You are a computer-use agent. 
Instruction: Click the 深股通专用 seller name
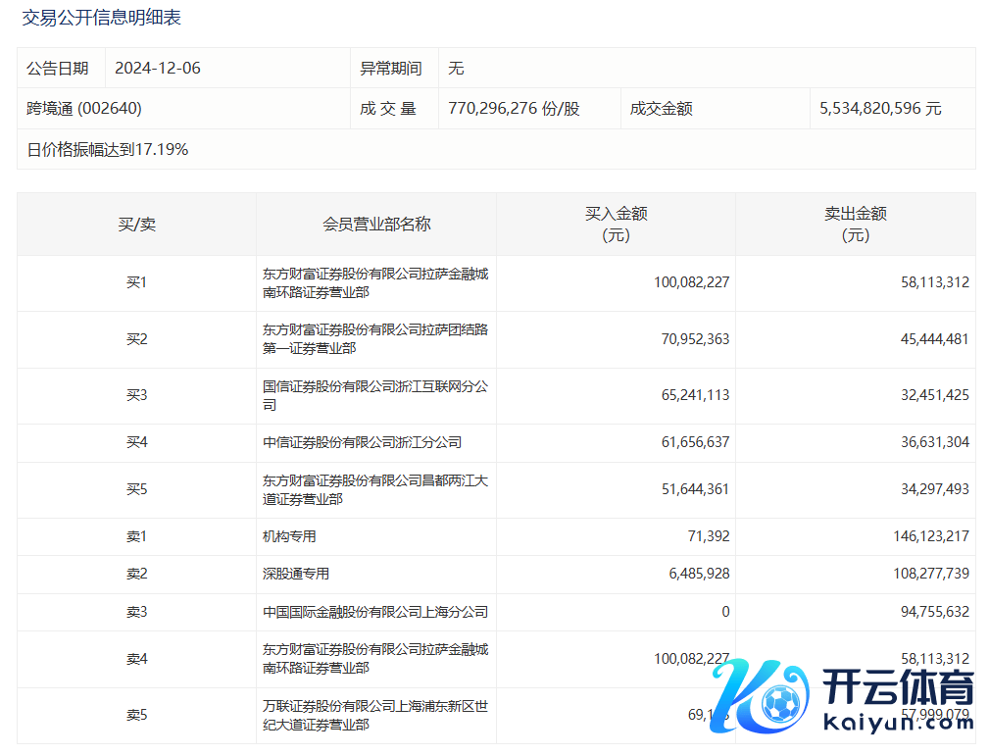click(296, 574)
